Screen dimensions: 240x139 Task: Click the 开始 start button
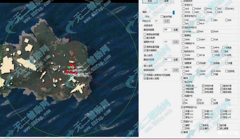click(x=150, y=1)
